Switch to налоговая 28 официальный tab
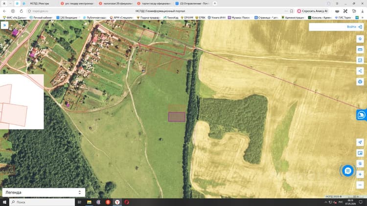The height and width of the screenshot is (206, 367). point(116,3)
